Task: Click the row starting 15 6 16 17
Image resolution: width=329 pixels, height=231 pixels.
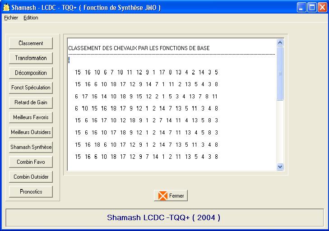Action: (x=147, y=120)
